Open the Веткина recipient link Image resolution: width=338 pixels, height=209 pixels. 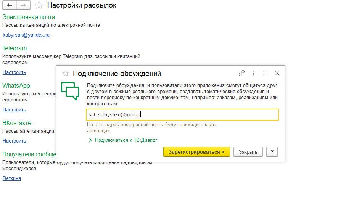[x=12, y=178]
